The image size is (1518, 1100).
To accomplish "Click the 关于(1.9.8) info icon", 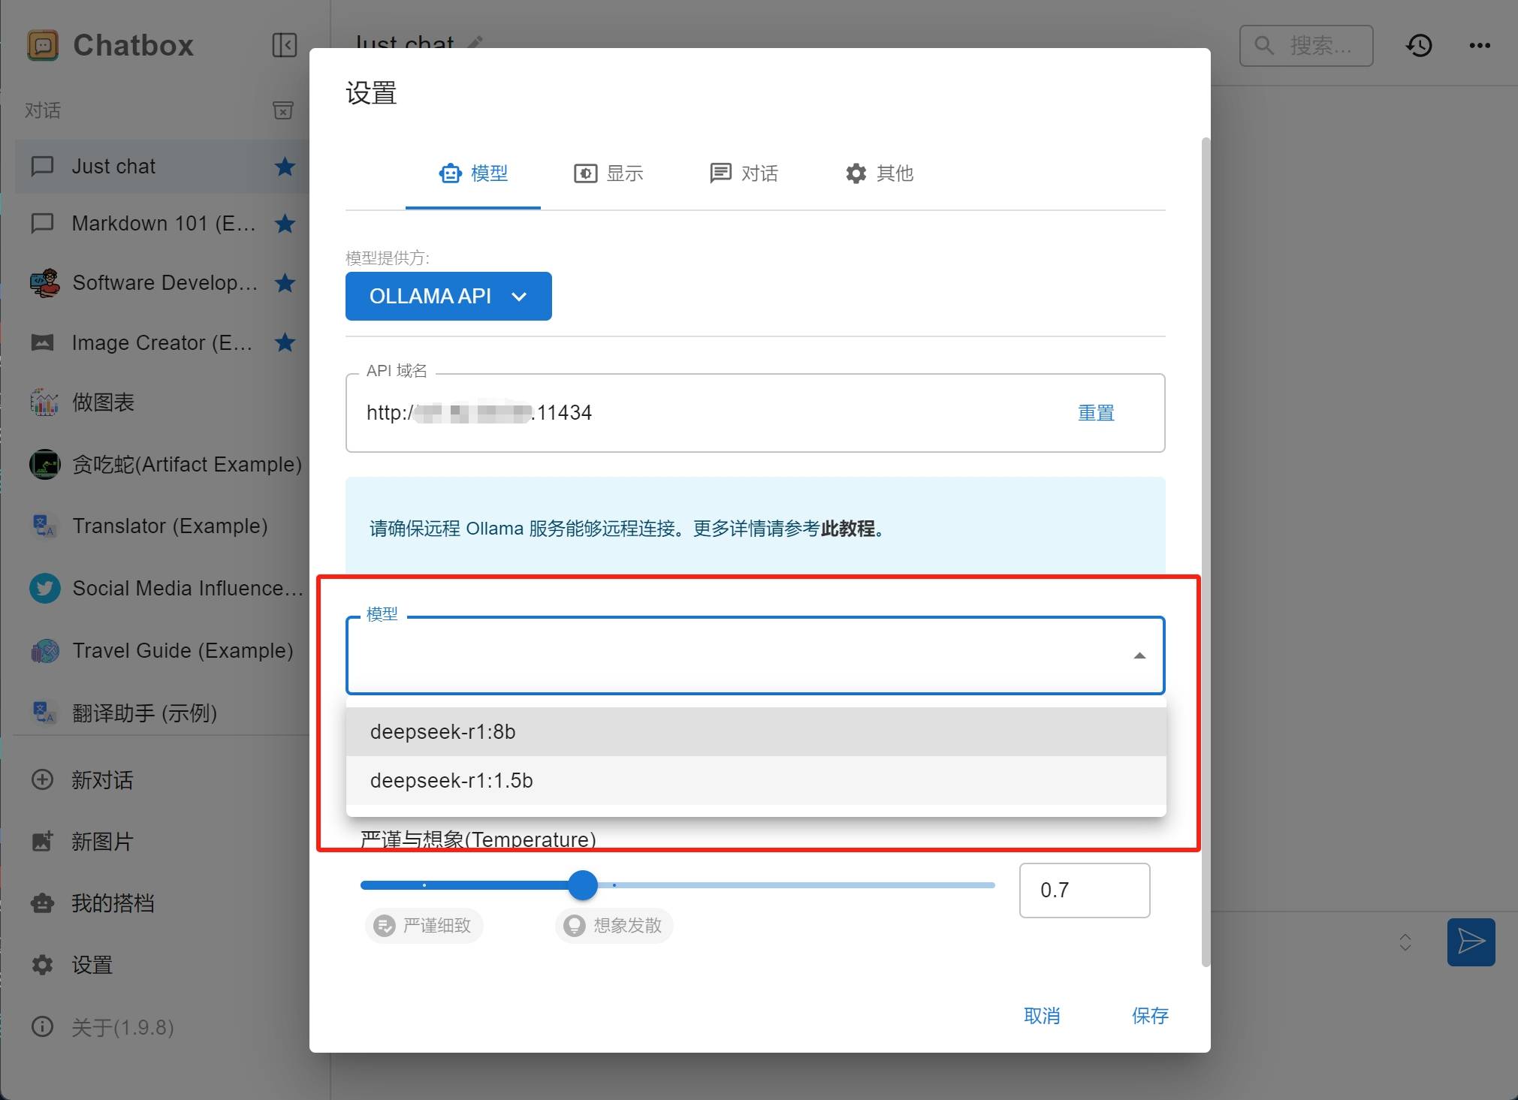I will click(x=42, y=1026).
